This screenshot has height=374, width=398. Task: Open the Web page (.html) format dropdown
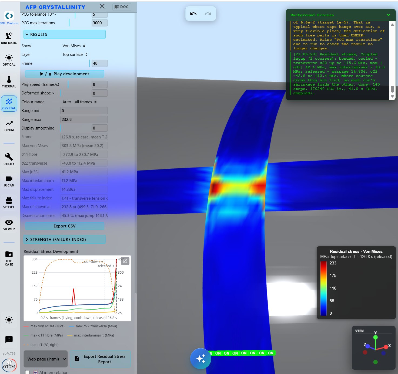46,359
